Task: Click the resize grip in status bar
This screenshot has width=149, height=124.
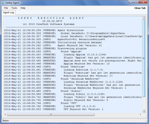Action: pos(146,121)
